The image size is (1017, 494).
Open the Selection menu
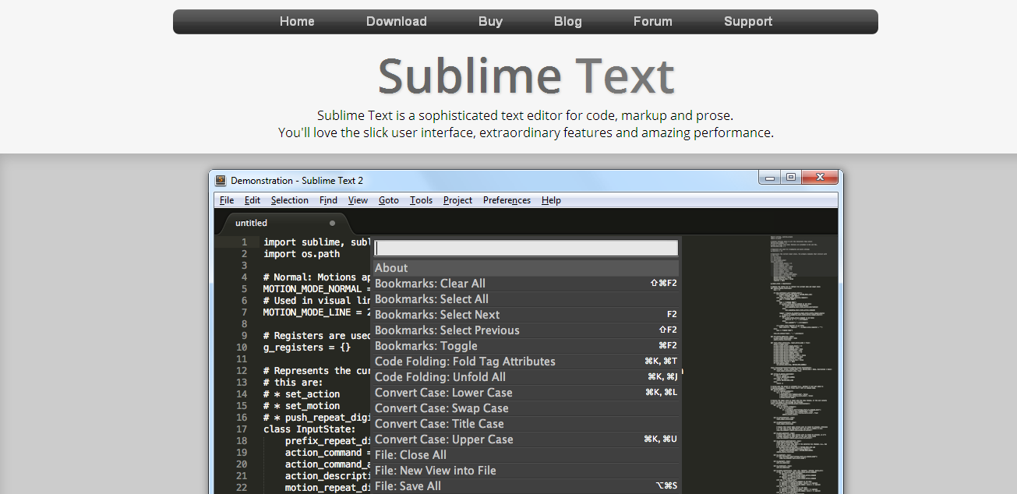pyautogui.click(x=290, y=200)
